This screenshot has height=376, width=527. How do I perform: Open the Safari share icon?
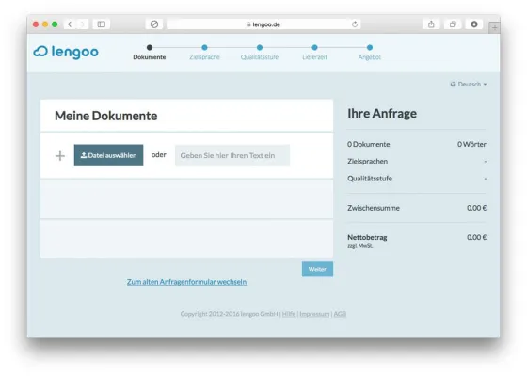pos(431,24)
